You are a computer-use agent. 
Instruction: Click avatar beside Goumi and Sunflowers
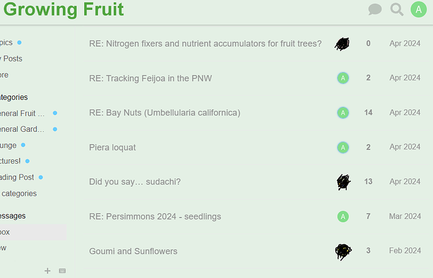[343, 251]
